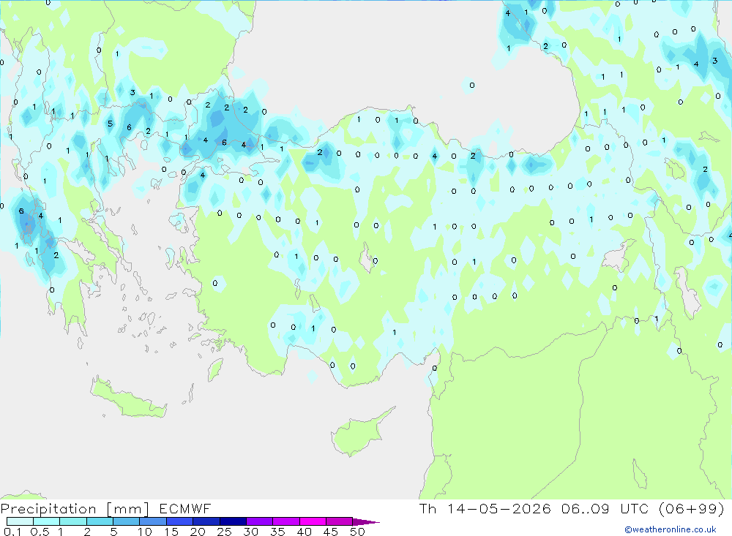
Task: Click the 'ECMWF' model label
Action: (185, 509)
